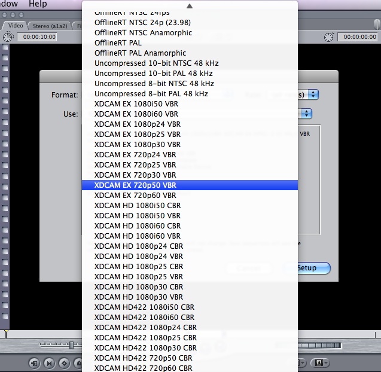The width and height of the screenshot is (381, 372).
Task: Click the 00:00:00:00 current timecode field
Action: pos(358,37)
